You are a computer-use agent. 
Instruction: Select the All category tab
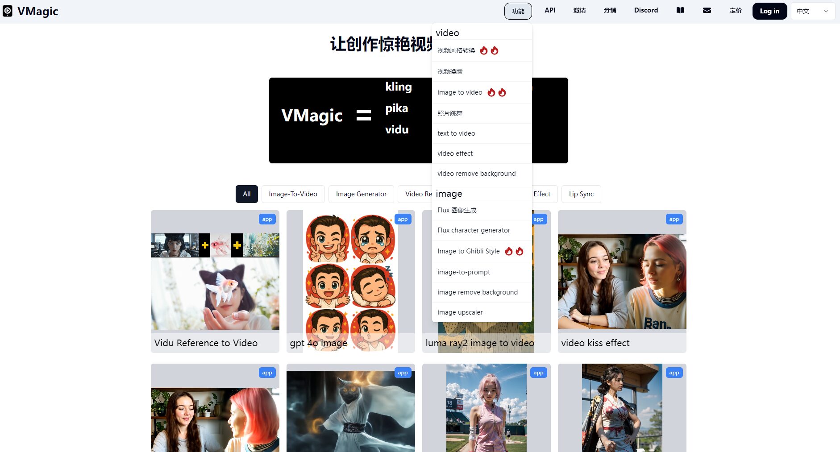click(247, 194)
